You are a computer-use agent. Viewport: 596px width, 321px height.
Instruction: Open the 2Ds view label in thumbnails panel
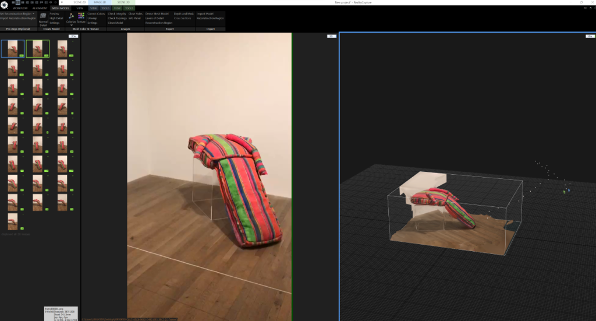click(x=73, y=36)
